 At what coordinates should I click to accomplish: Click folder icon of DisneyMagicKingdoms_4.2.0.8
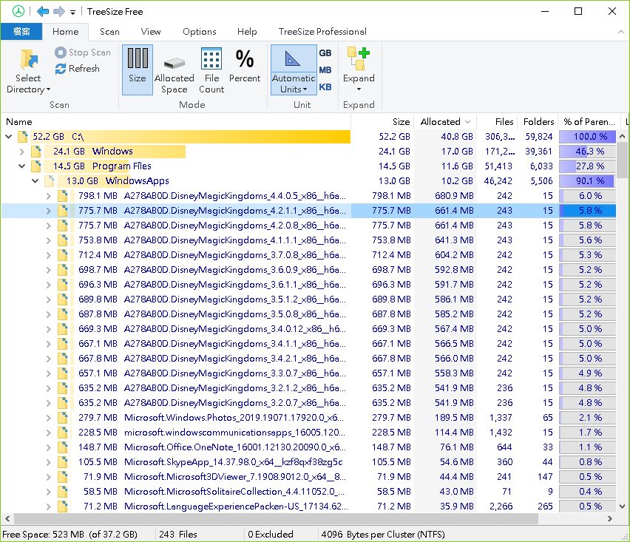point(62,226)
